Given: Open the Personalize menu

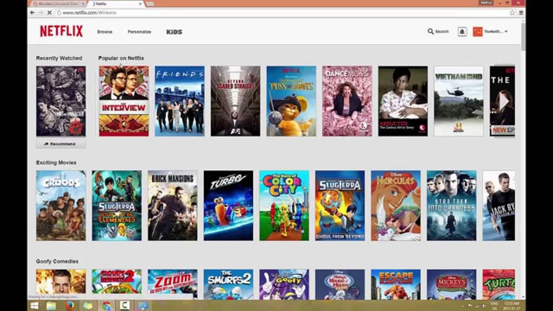Looking at the screenshot, I should (x=139, y=32).
